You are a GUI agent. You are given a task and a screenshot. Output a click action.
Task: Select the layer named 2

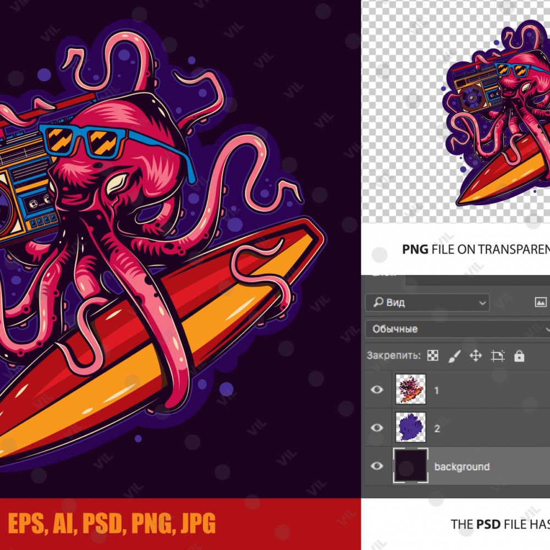[437, 428]
